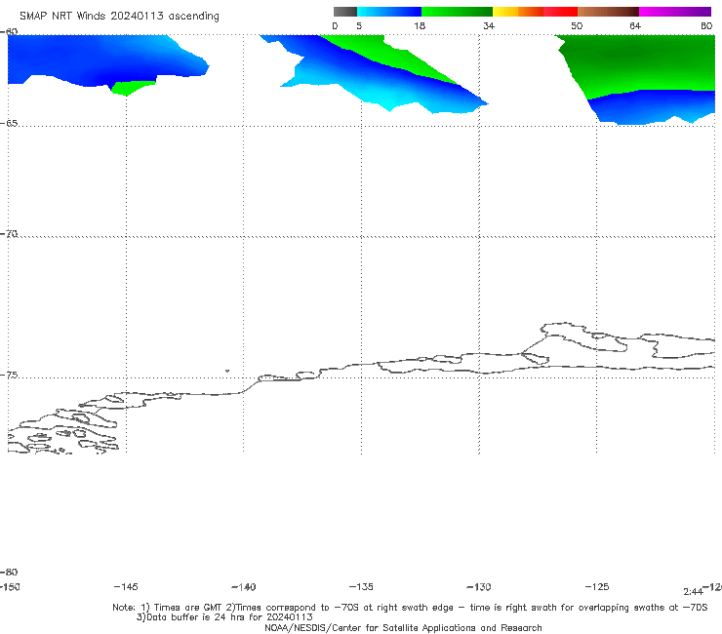Click the longitude label '-130'
The image size is (722, 634).
point(479,587)
